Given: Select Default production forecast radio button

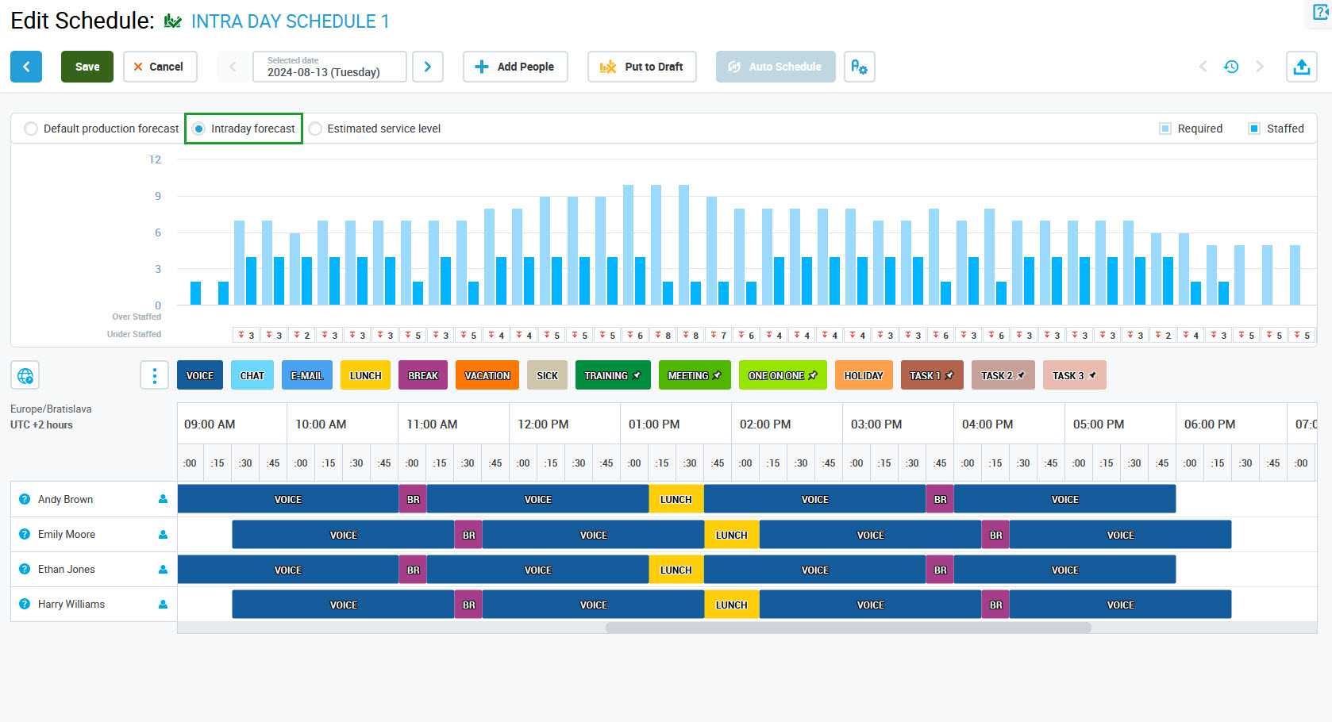Looking at the screenshot, I should [x=31, y=129].
